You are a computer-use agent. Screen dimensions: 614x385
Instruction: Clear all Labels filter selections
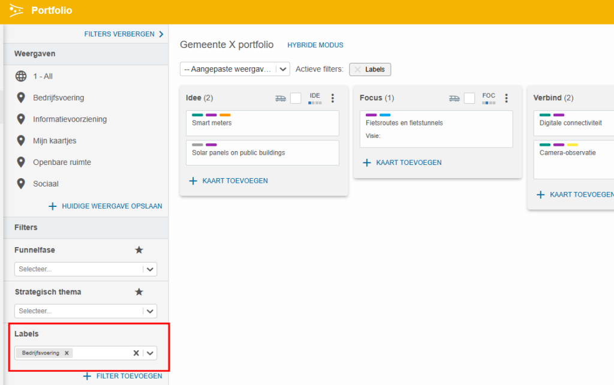[x=136, y=353]
